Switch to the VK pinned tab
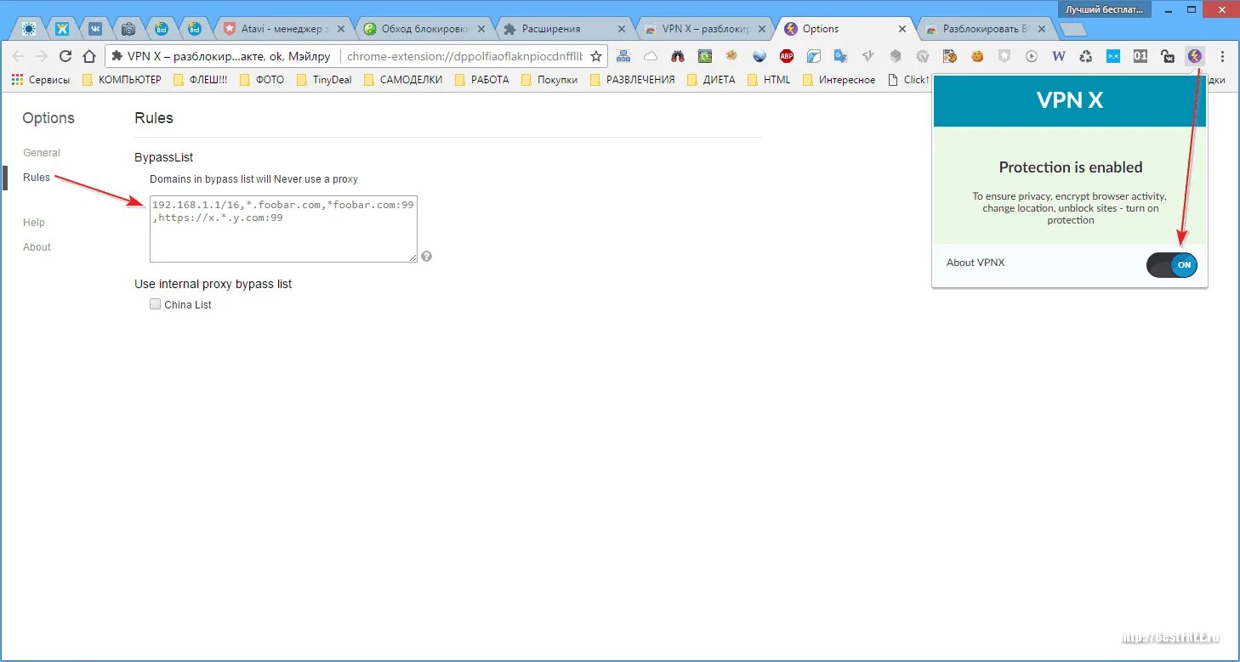Screen dimensions: 1240x662 (95, 29)
